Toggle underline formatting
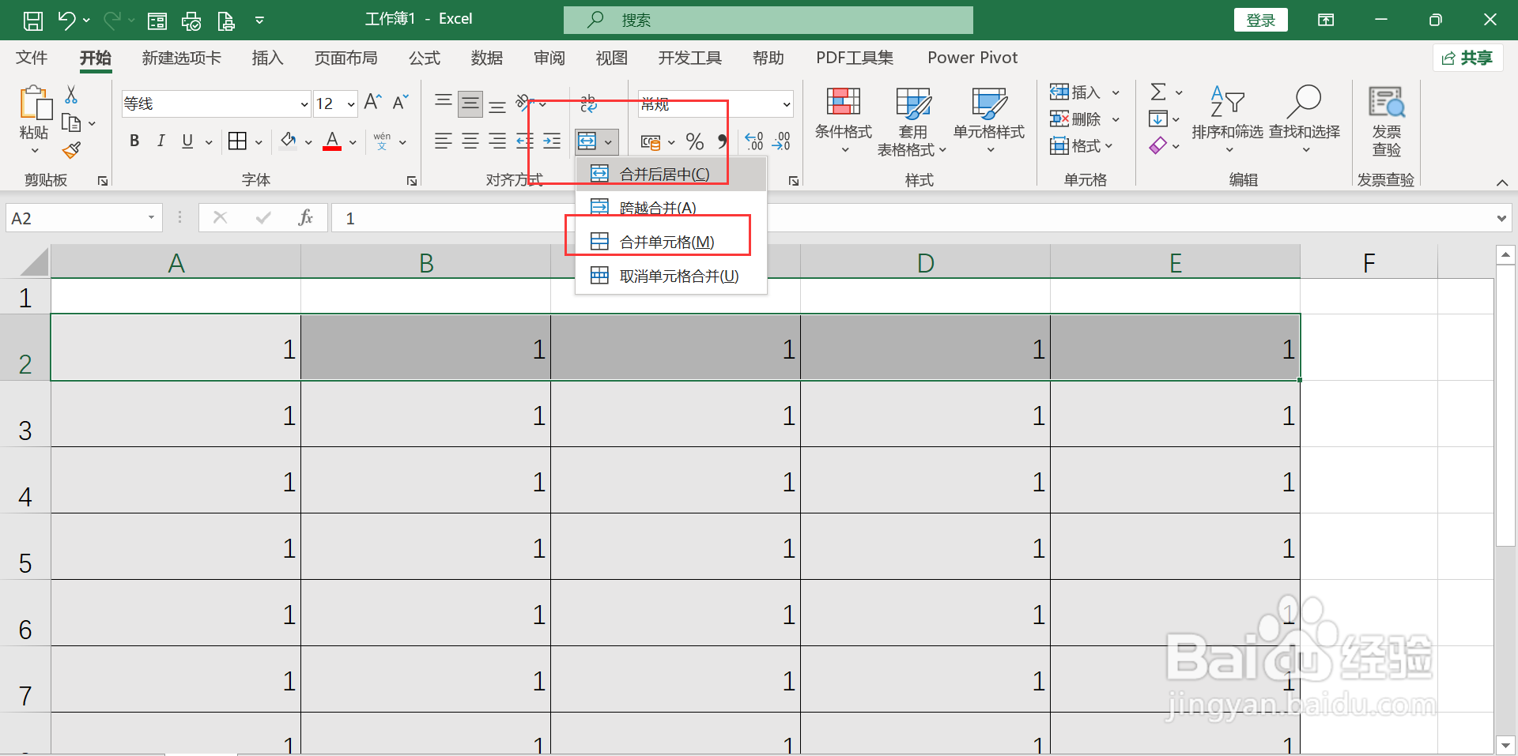The image size is (1518, 756). (x=187, y=141)
